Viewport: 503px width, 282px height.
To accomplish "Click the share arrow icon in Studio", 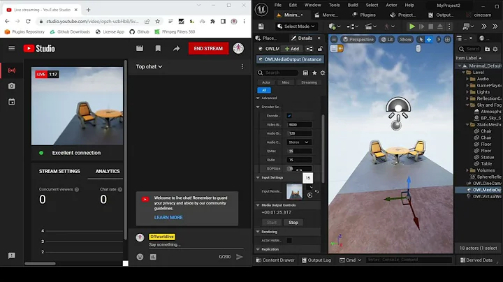I will coord(177,48).
